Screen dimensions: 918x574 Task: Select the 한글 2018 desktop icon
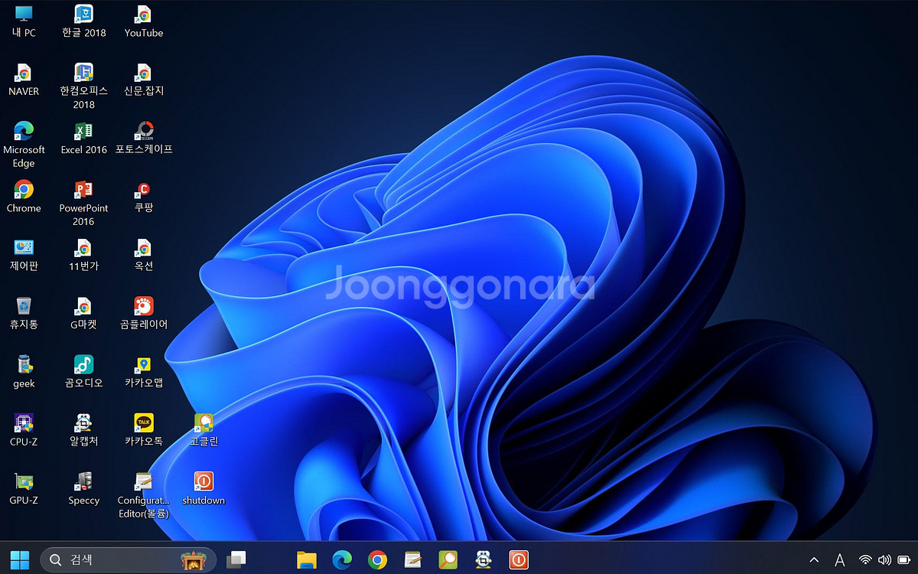tap(83, 15)
